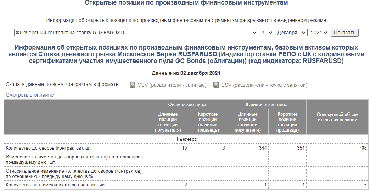Click Скачать данные по всем контрактам text
The height and width of the screenshot is (191, 370).
pyautogui.click(x=63, y=84)
